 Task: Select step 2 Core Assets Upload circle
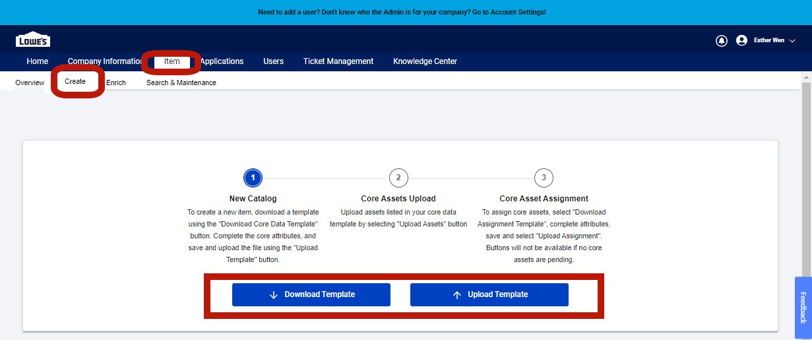tap(398, 178)
